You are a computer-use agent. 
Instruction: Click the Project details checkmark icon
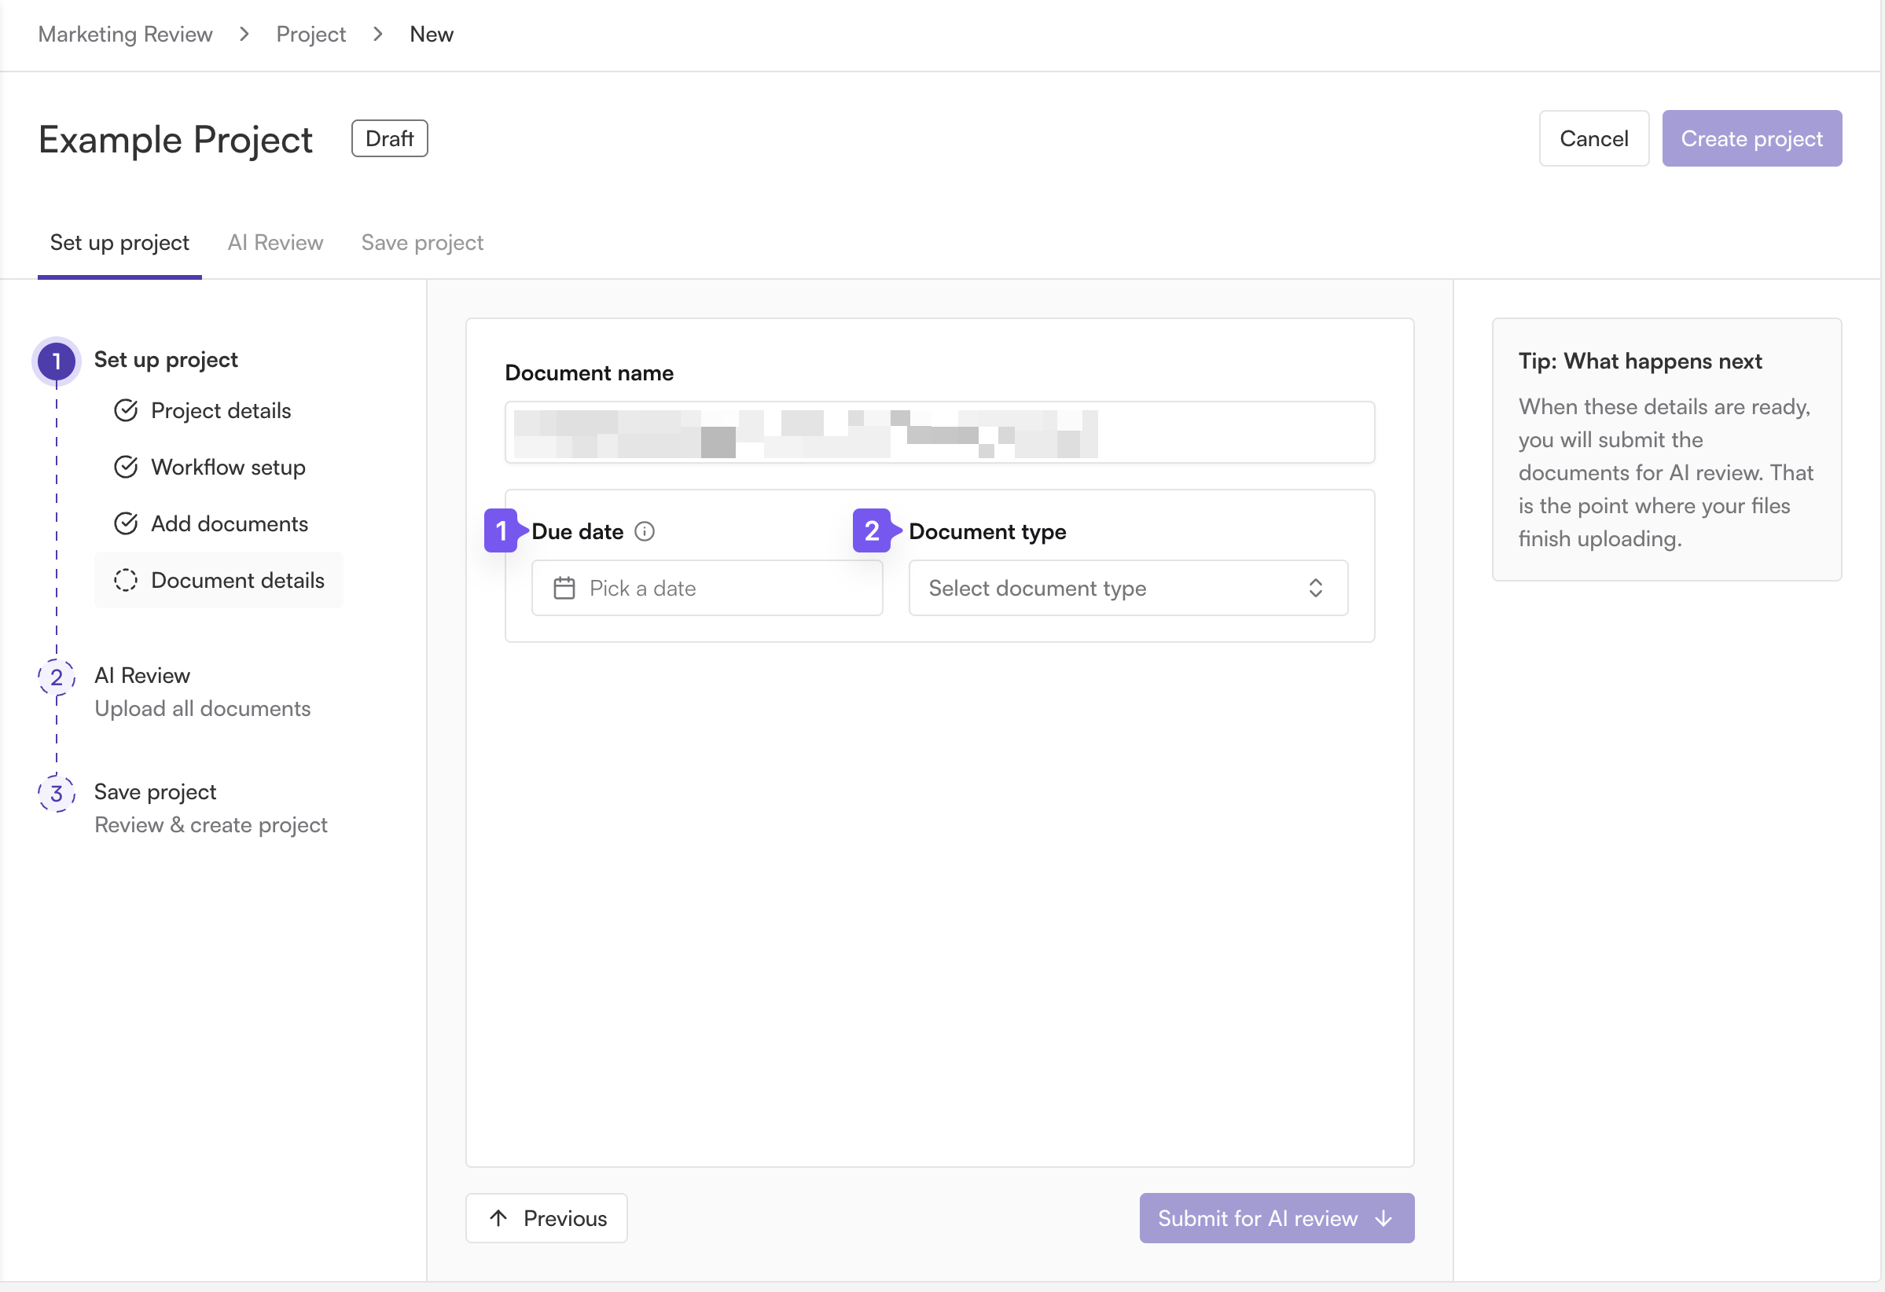(126, 410)
